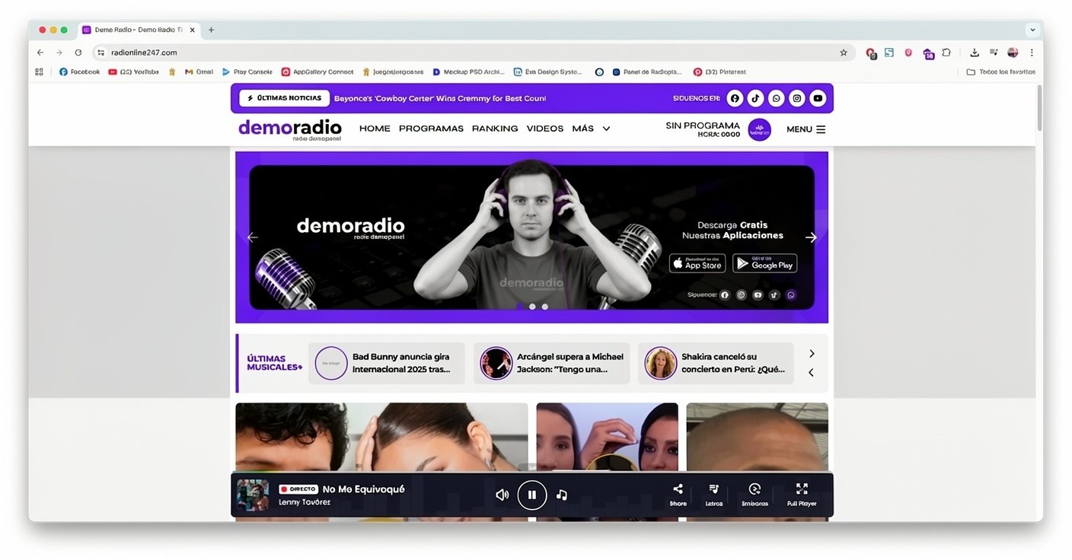
Task: Open the Chrome three-dot menu
Action: 1032,52
